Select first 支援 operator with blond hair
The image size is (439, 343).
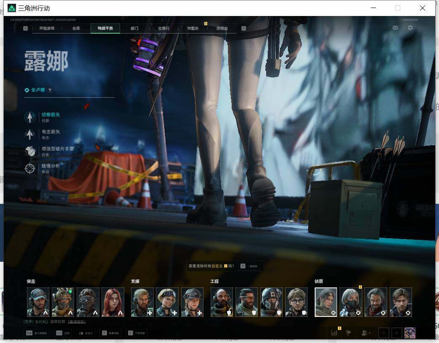pos(142,302)
